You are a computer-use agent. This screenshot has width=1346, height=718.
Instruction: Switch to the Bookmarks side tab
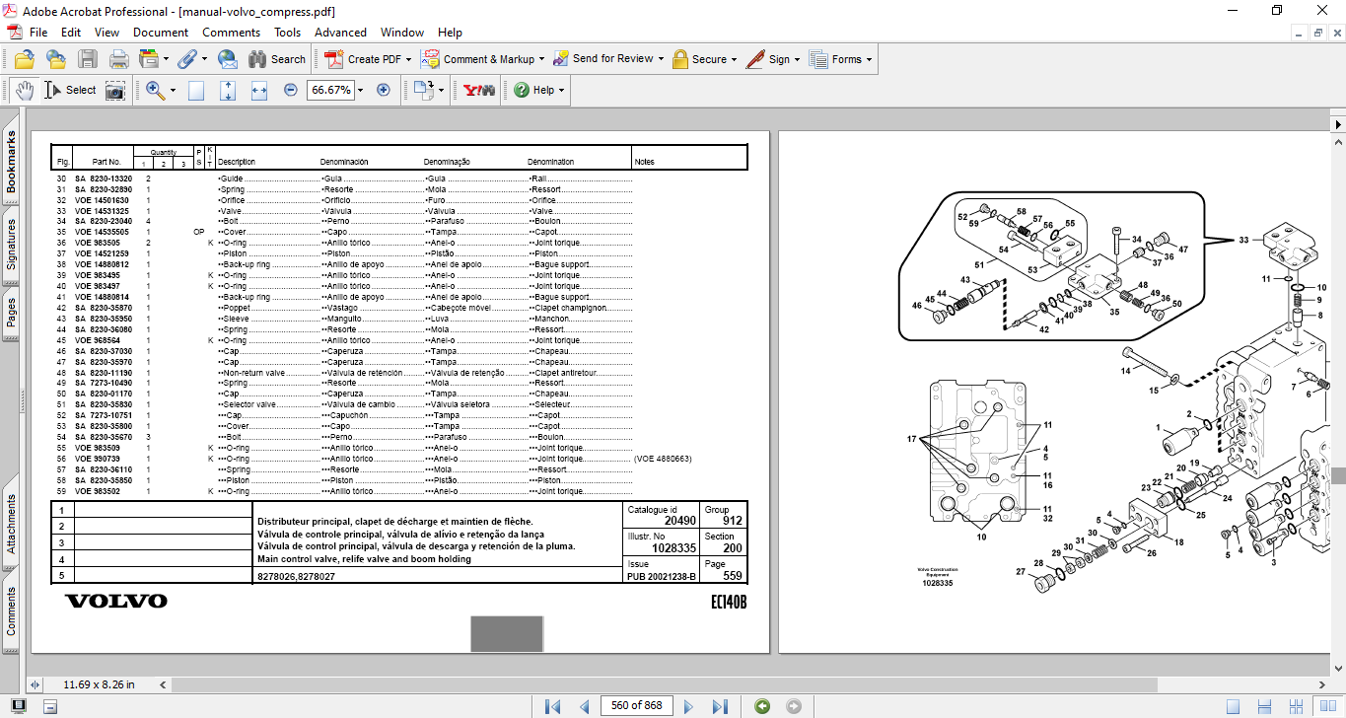click(12, 163)
